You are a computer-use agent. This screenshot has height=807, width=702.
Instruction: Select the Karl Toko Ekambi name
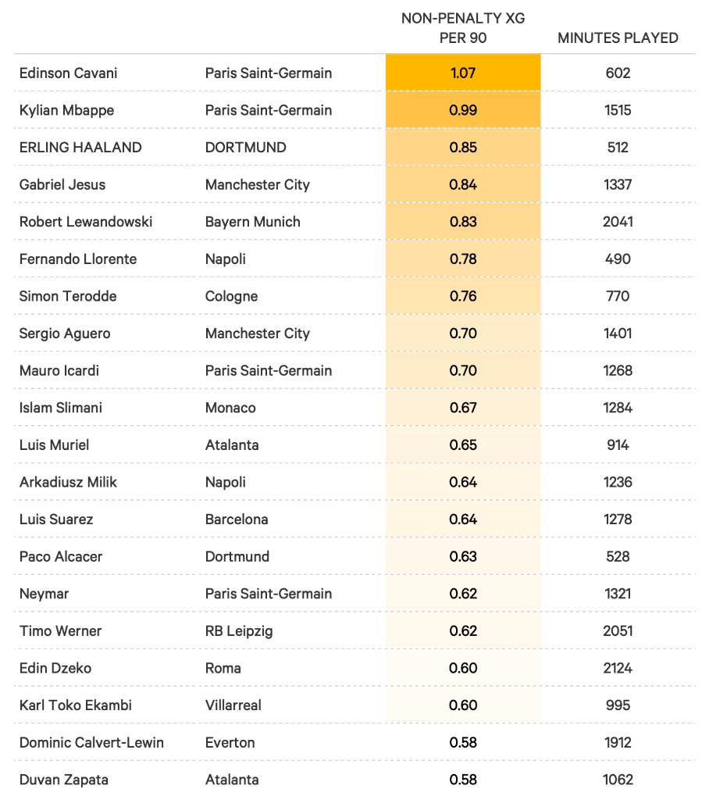coord(76,705)
